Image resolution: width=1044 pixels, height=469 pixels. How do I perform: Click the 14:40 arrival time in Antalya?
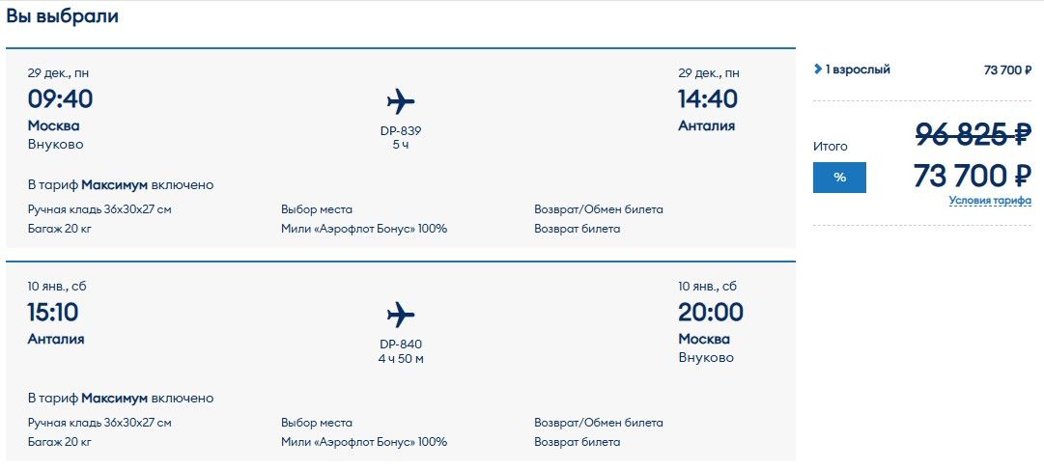(708, 99)
